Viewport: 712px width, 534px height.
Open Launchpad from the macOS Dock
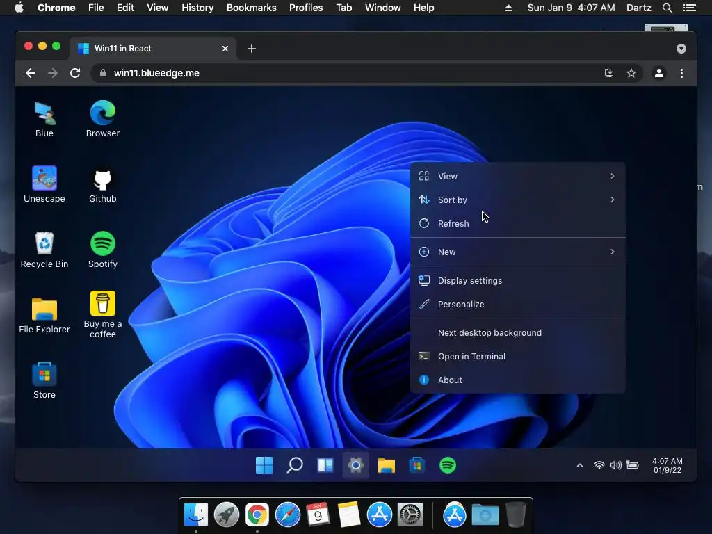[227, 515]
